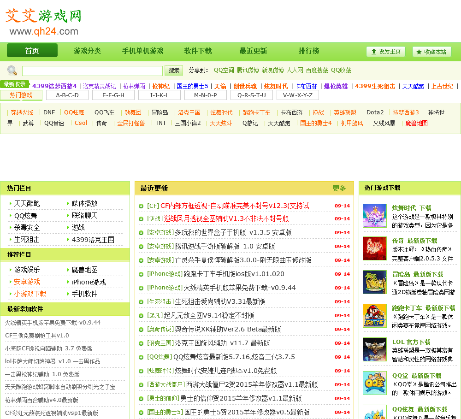Viewport: 461px width, 419px height.
Task: Open 手机单机游戏 navigation item
Action: click(142, 51)
